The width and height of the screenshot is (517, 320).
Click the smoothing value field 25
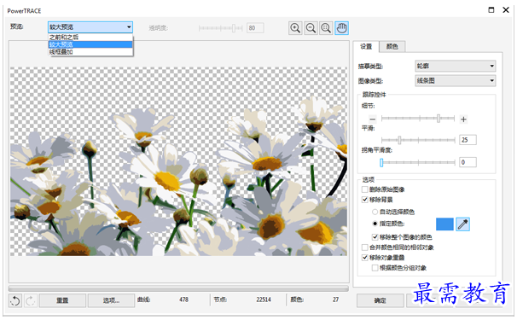(x=468, y=140)
